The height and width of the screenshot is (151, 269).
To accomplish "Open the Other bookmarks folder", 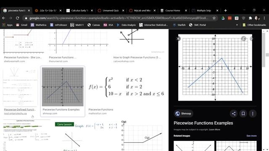I will pos(254,25).
